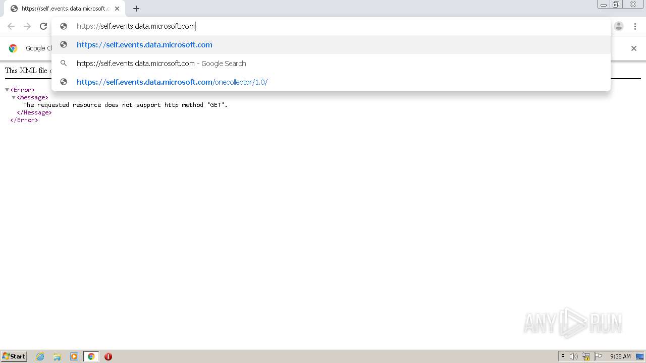
Task: Click globe icon of first URL suggestion
Action: tap(64, 44)
